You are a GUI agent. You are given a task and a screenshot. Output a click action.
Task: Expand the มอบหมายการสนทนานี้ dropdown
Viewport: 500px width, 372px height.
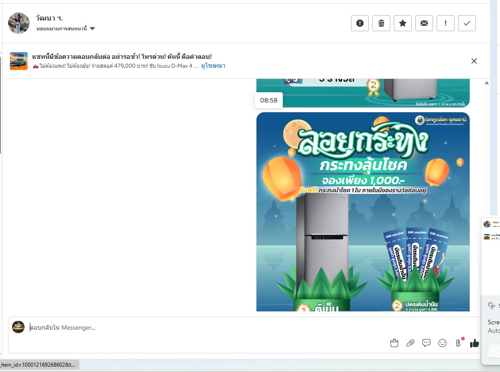pyautogui.click(x=66, y=29)
